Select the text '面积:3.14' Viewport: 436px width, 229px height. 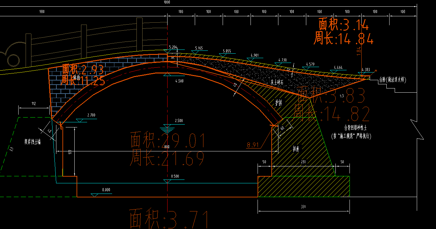click(x=343, y=25)
